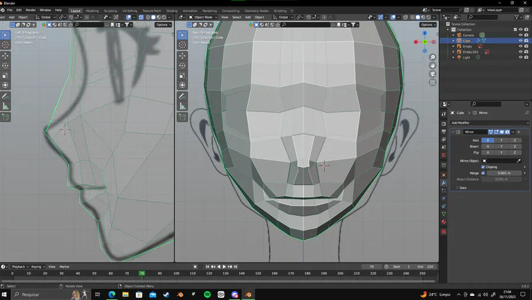Open Object Mode dropdown in right viewport

203,17
